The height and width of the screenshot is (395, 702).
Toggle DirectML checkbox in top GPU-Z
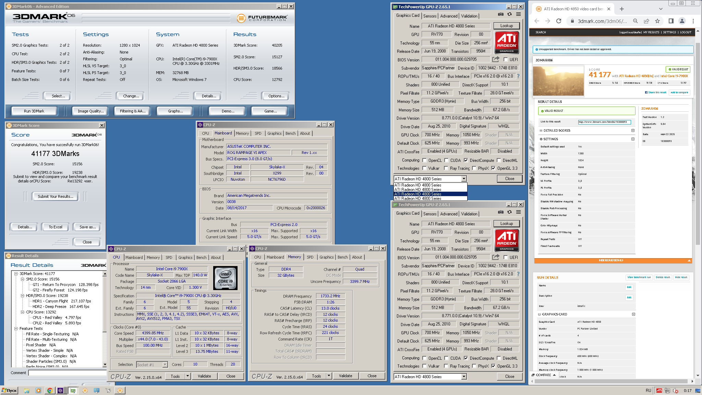(x=499, y=160)
